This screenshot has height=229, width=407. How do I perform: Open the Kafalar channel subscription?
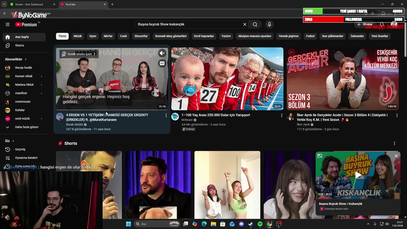24,110
